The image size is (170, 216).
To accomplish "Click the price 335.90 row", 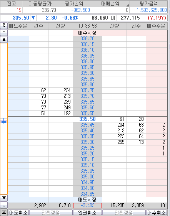I will [x=87, y=73].
